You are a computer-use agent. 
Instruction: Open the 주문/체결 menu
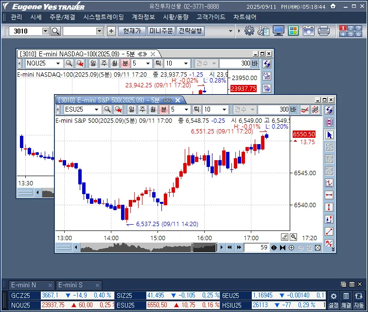(62, 17)
